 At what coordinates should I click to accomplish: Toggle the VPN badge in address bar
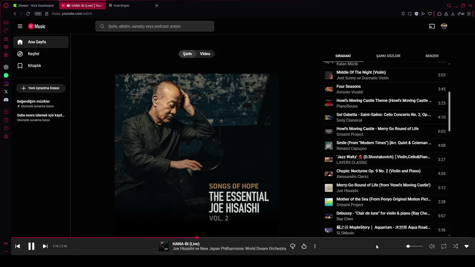point(38,14)
